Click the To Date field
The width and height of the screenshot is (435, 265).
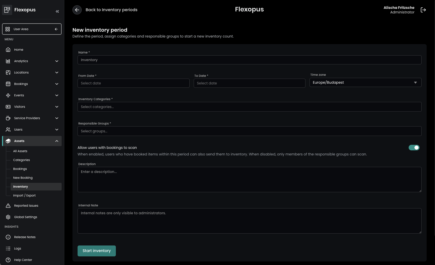(x=249, y=83)
